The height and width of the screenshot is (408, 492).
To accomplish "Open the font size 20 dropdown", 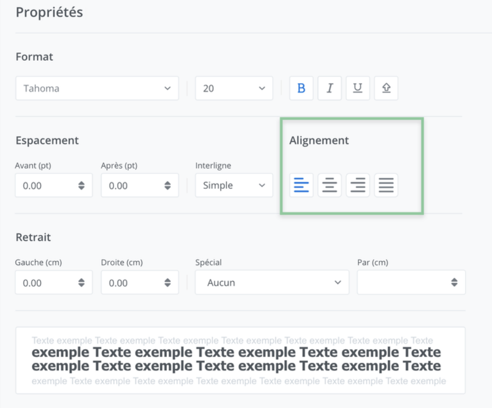I will click(x=234, y=88).
